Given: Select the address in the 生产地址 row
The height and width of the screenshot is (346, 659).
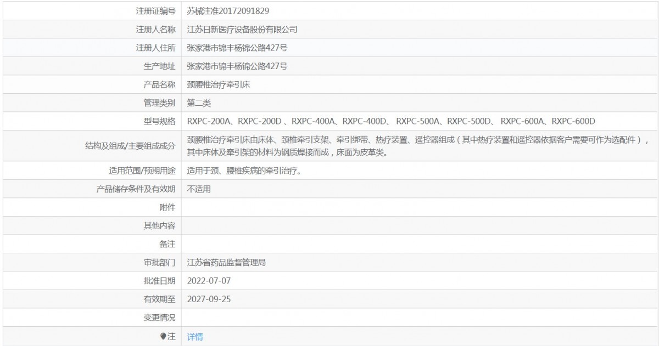Looking at the screenshot, I should point(237,66).
